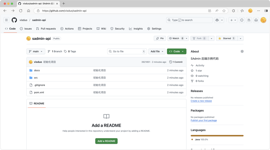Expand the Copilot dropdown arrow
The height and width of the screenshot is (150, 270).
(x=222, y=20)
